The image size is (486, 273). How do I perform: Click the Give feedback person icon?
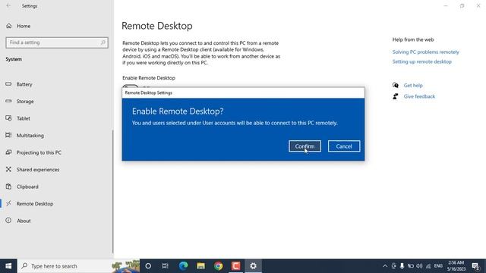point(395,96)
